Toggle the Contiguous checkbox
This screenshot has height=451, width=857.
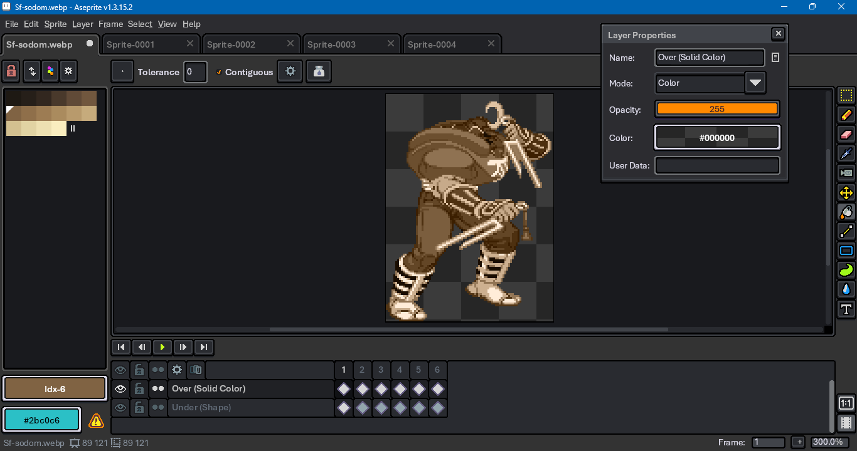[x=219, y=72]
